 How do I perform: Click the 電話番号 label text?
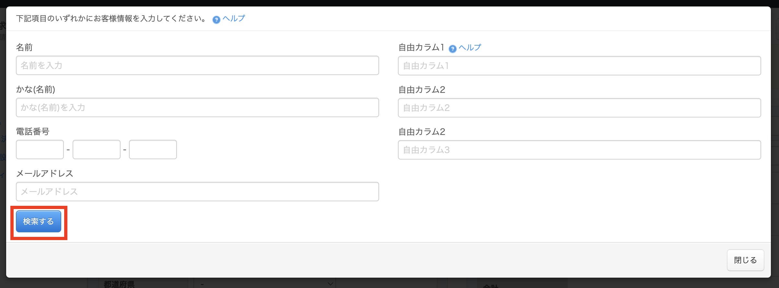tap(33, 132)
